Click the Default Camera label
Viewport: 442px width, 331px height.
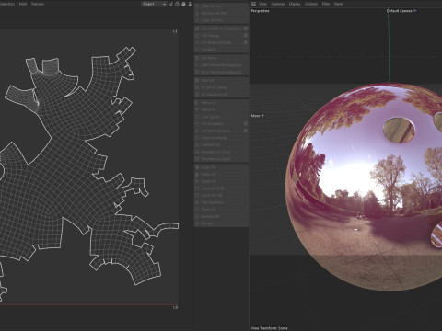click(399, 11)
